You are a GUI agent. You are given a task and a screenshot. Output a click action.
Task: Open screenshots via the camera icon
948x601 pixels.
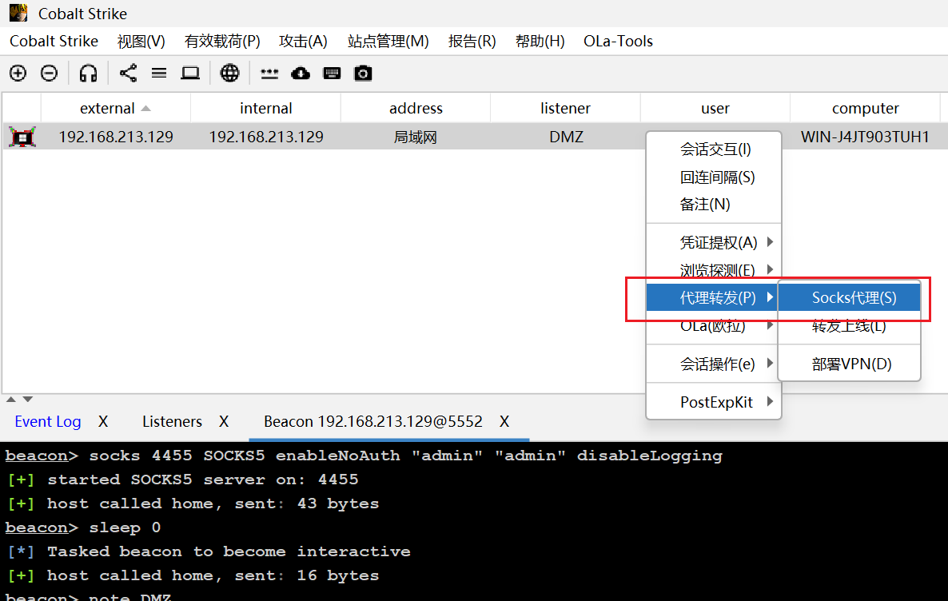point(363,74)
